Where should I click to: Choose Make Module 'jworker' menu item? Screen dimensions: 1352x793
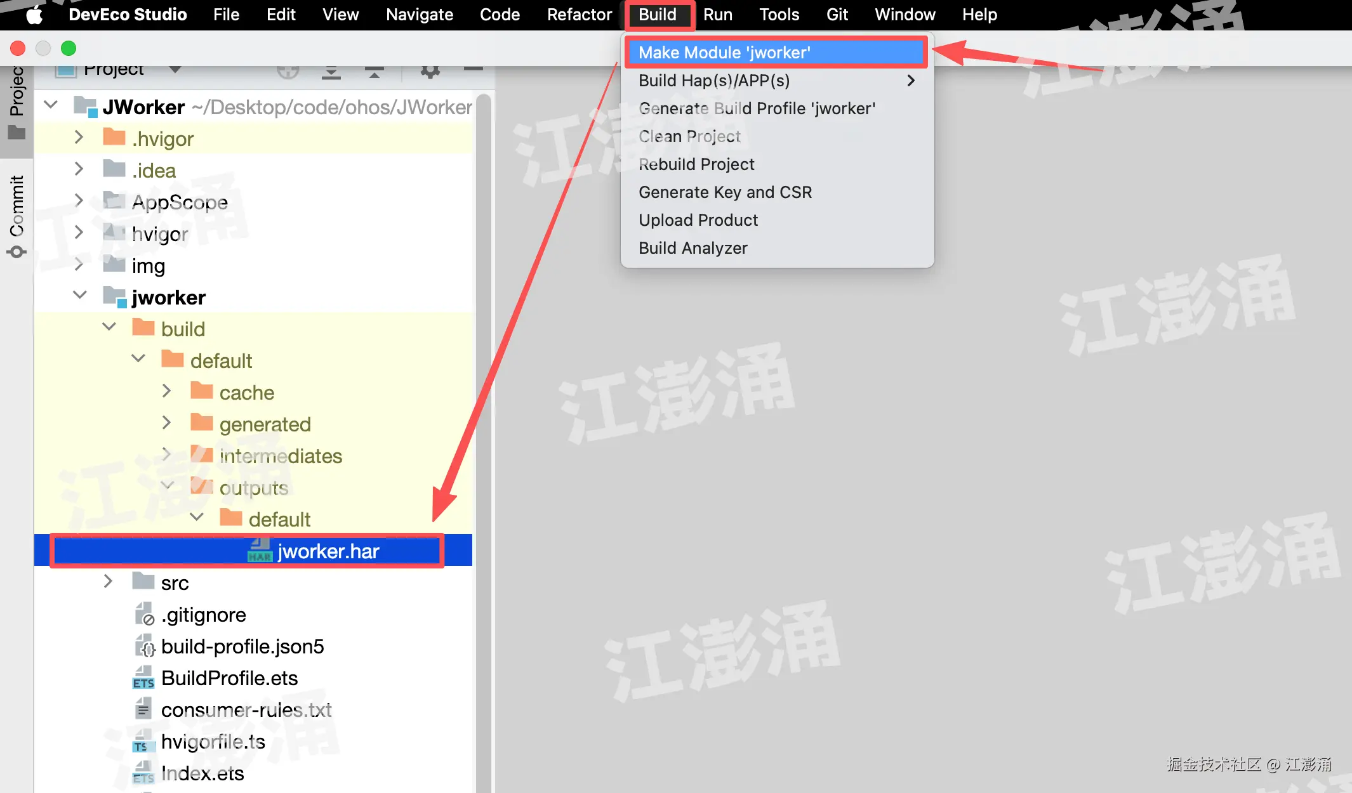724,53
